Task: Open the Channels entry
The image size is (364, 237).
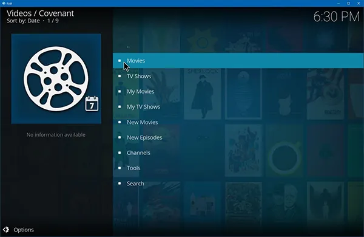Action: pos(238,153)
